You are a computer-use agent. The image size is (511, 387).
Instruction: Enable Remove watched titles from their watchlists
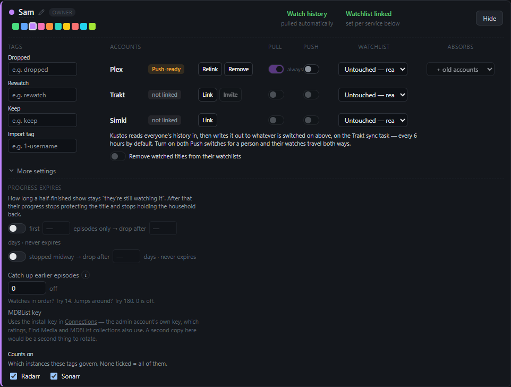tap(117, 156)
